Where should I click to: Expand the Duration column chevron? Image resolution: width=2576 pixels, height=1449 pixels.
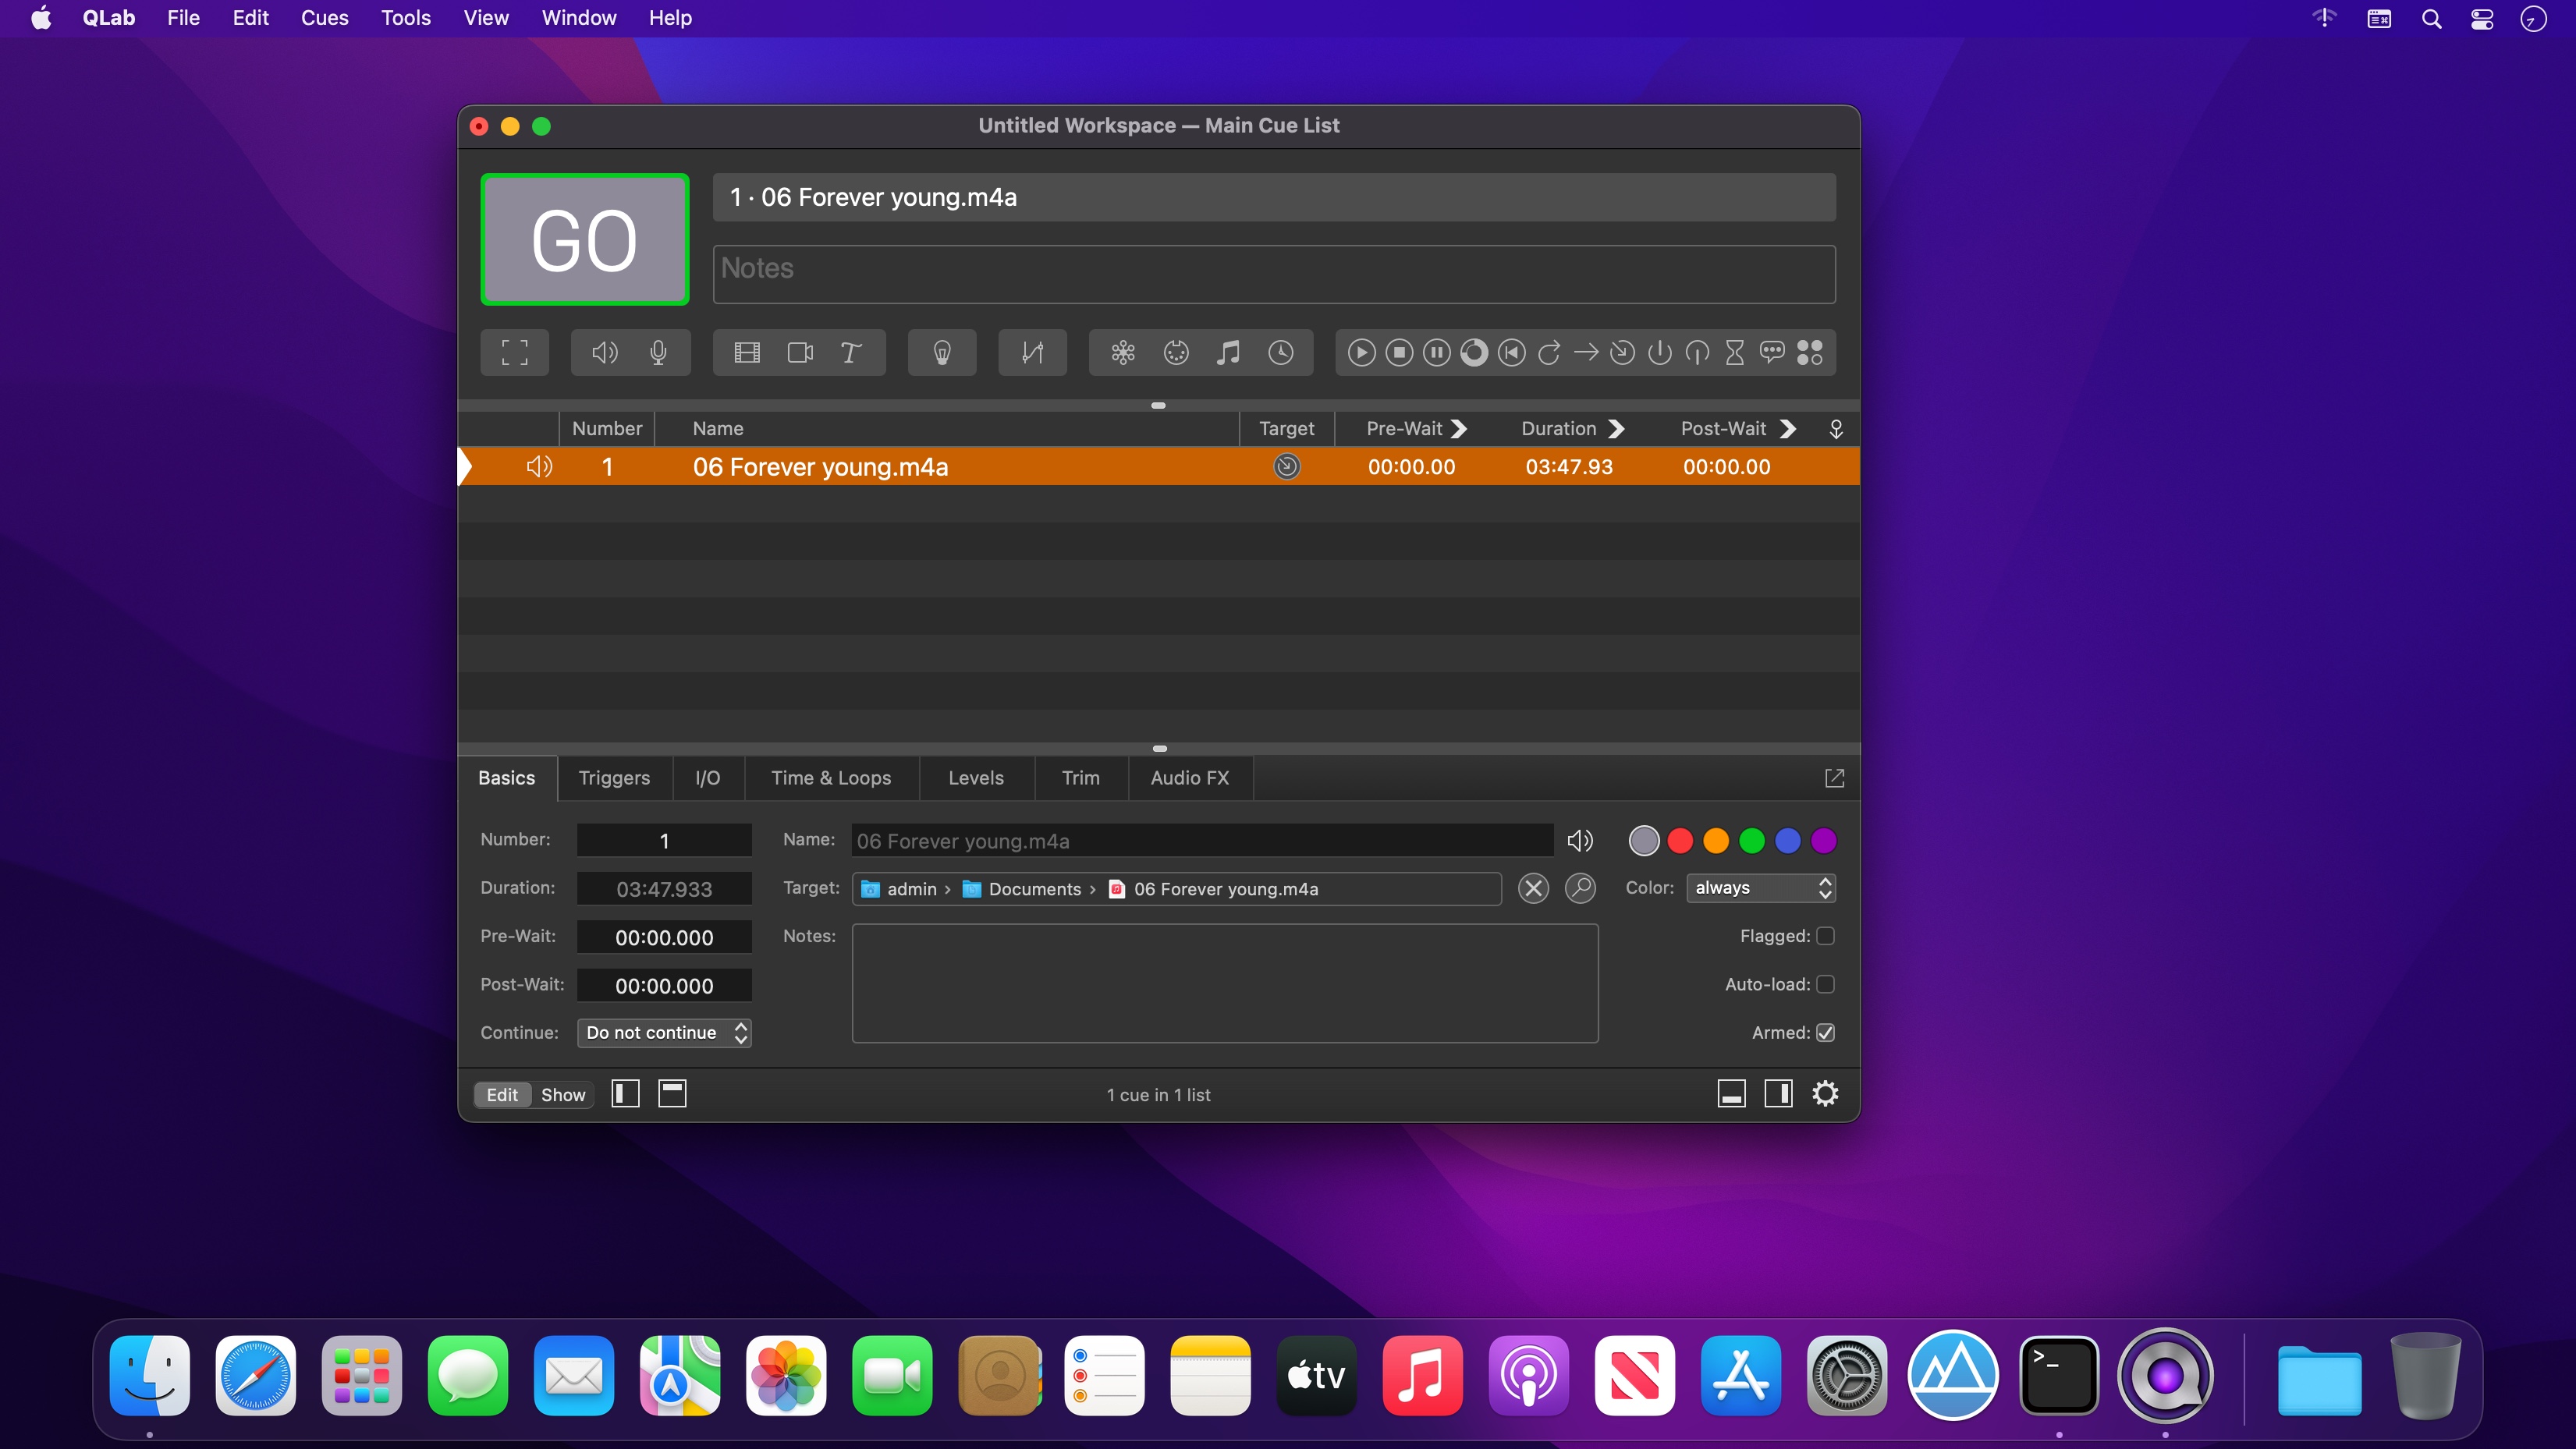[x=1616, y=428]
